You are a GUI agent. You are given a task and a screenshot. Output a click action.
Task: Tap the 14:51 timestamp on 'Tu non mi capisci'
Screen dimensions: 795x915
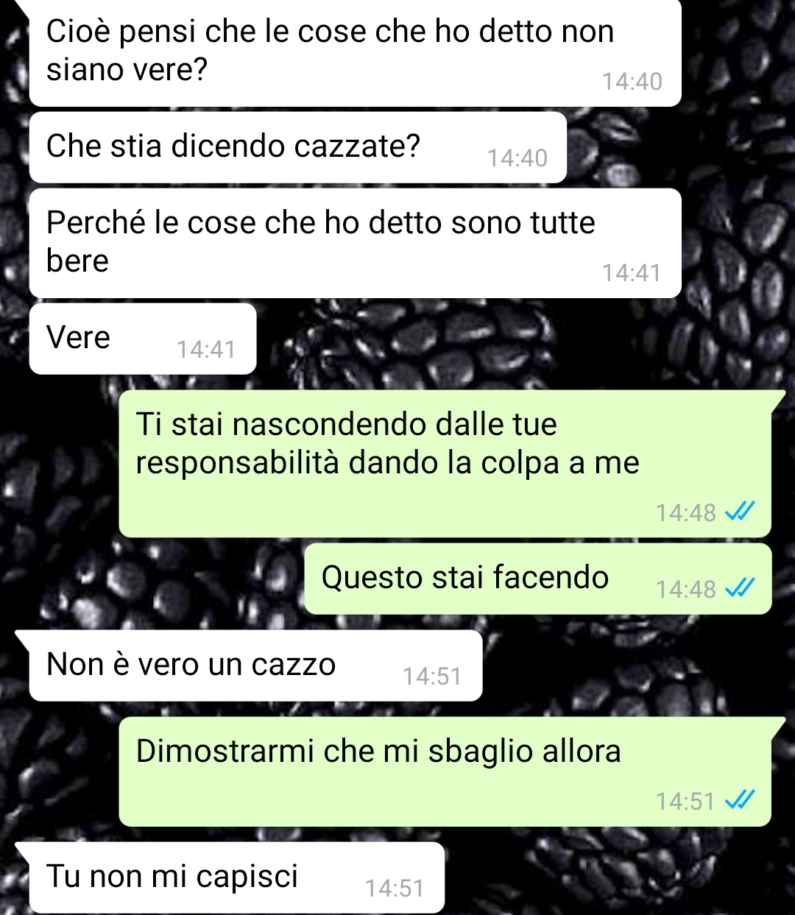[395, 888]
